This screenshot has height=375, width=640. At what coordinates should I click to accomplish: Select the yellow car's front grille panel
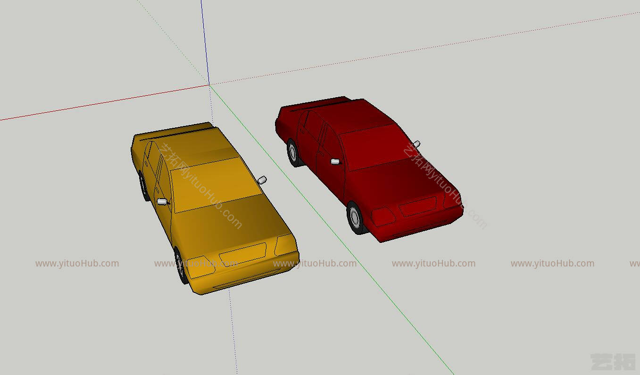242,255
